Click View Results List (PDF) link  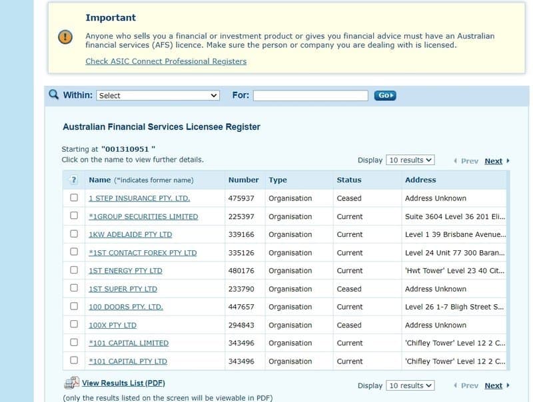coord(123,383)
